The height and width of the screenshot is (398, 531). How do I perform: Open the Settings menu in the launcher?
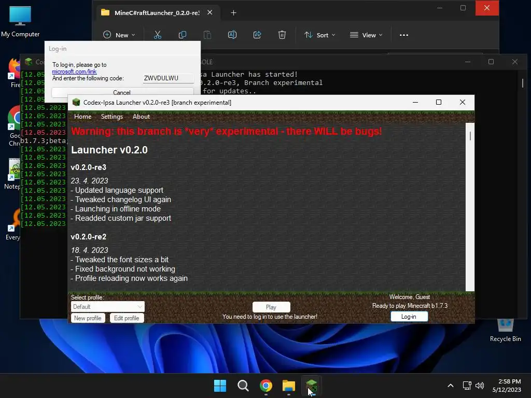(112, 117)
